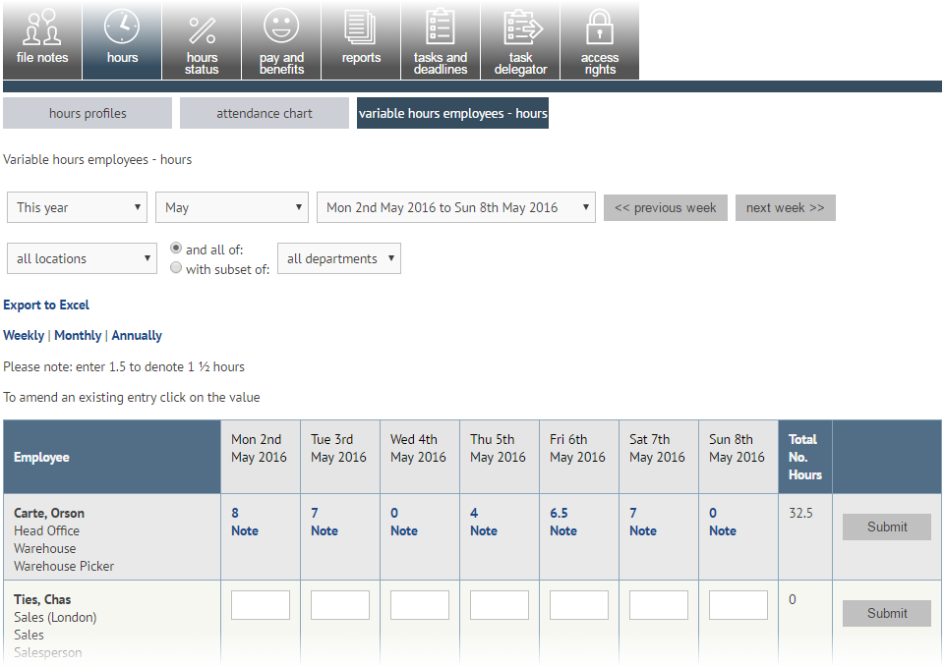Focus Chas Ties' Wednesday hours field
Viewport: 945px width, 666px height.
point(420,605)
